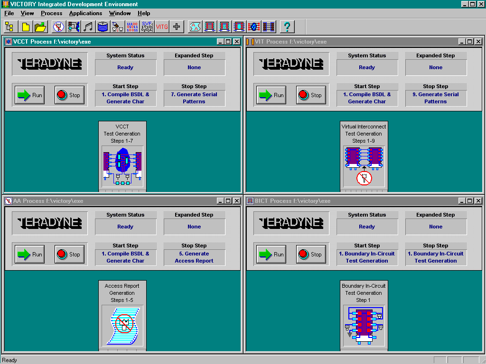The height and width of the screenshot is (364, 486).
Task: Click the AA Process window system icon
Action: 9,201
